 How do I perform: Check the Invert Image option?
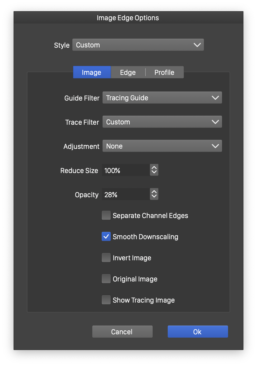click(106, 258)
